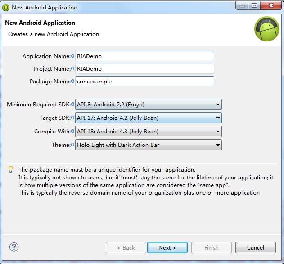
Task: Click info icon beside Application Name
Action: click(x=72, y=56)
